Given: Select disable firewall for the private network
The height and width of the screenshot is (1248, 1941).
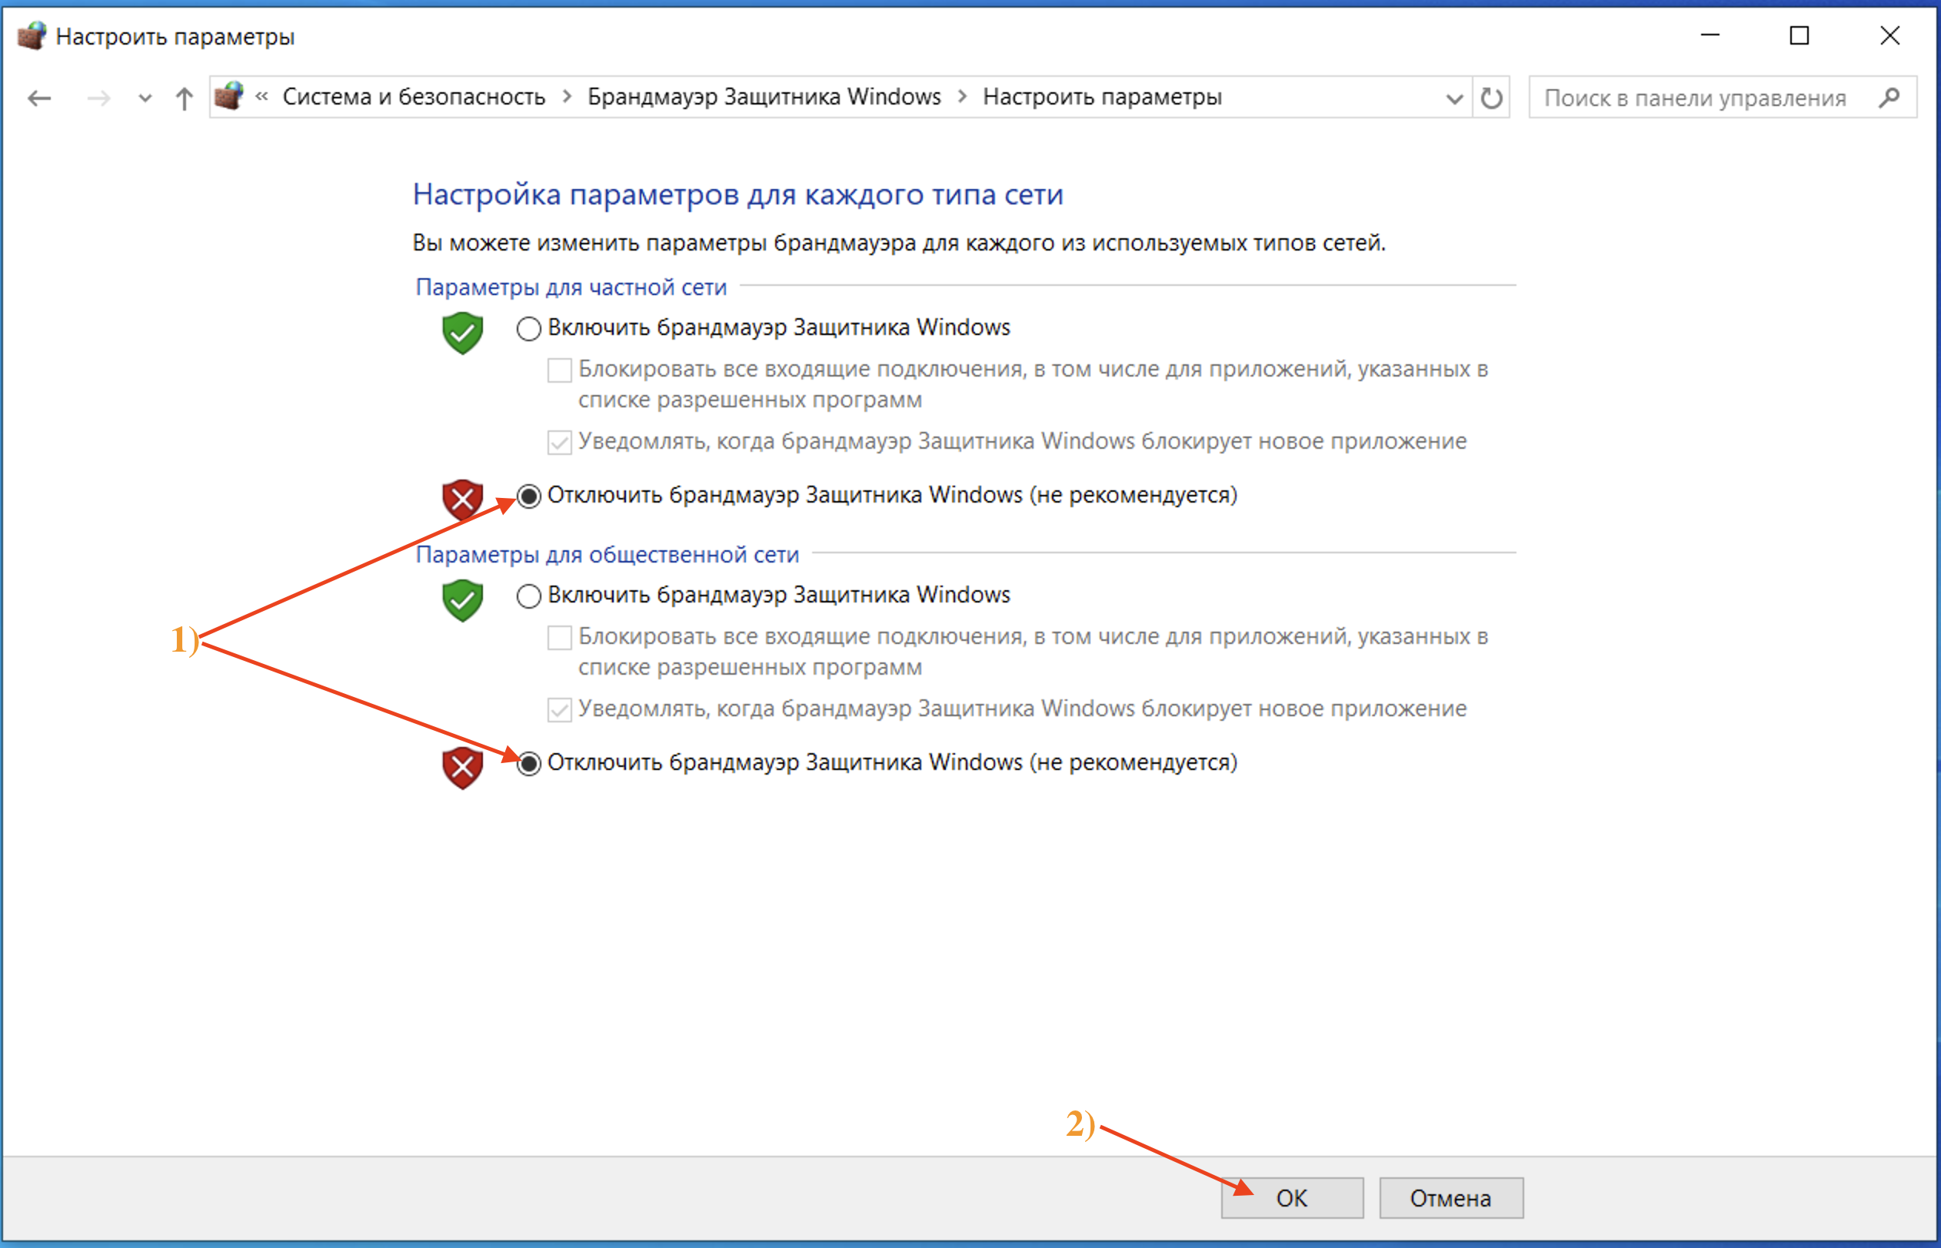Looking at the screenshot, I should [x=528, y=495].
